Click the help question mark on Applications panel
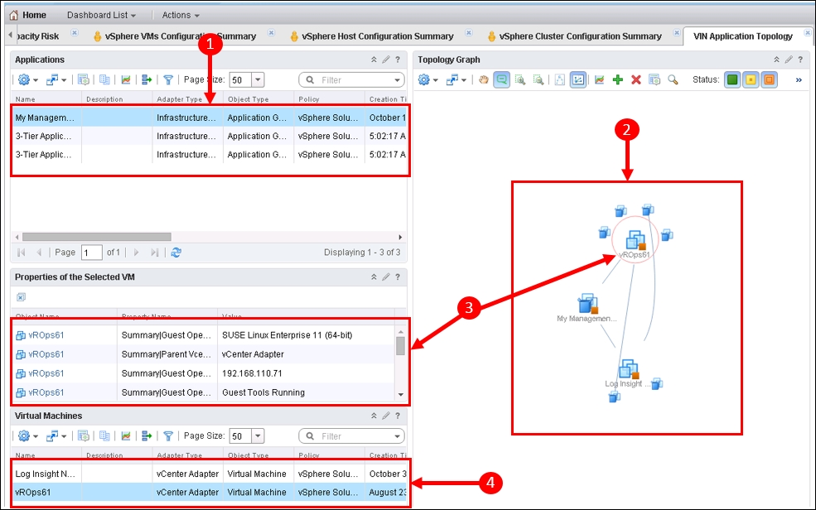This screenshot has height=510, width=816. [398, 60]
